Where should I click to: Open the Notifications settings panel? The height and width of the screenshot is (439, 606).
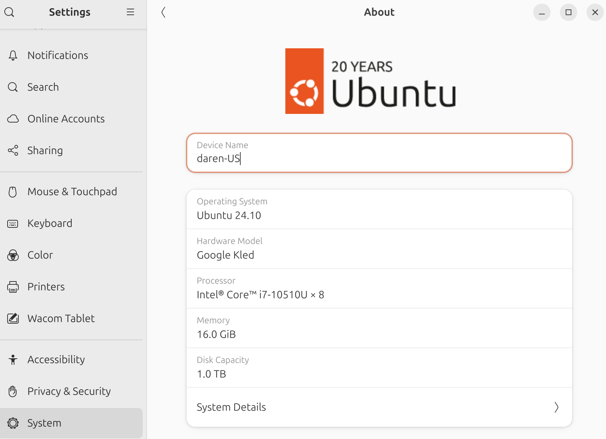pyautogui.click(x=71, y=56)
